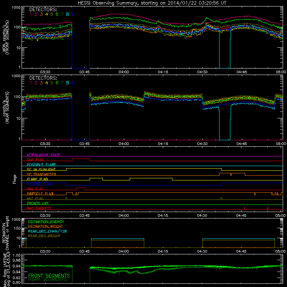287x287 pixels.
Task: Select olive detector 5 in front segments legend
Action: coord(52,14)
